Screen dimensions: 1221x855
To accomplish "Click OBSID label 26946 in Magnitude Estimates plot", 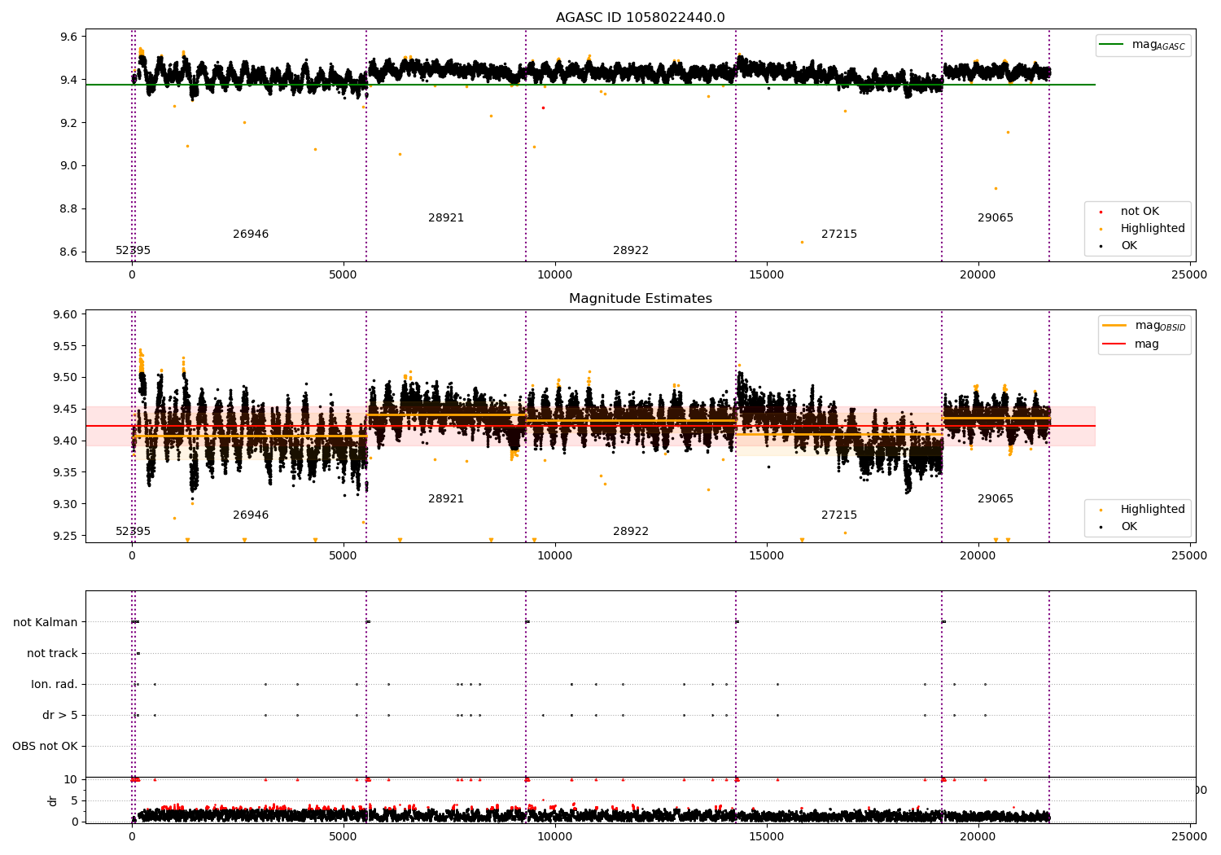I will tap(251, 515).
